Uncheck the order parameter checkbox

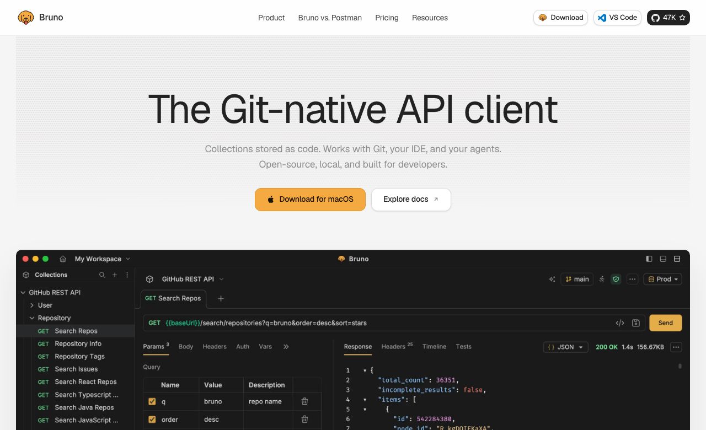(x=152, y=420)
